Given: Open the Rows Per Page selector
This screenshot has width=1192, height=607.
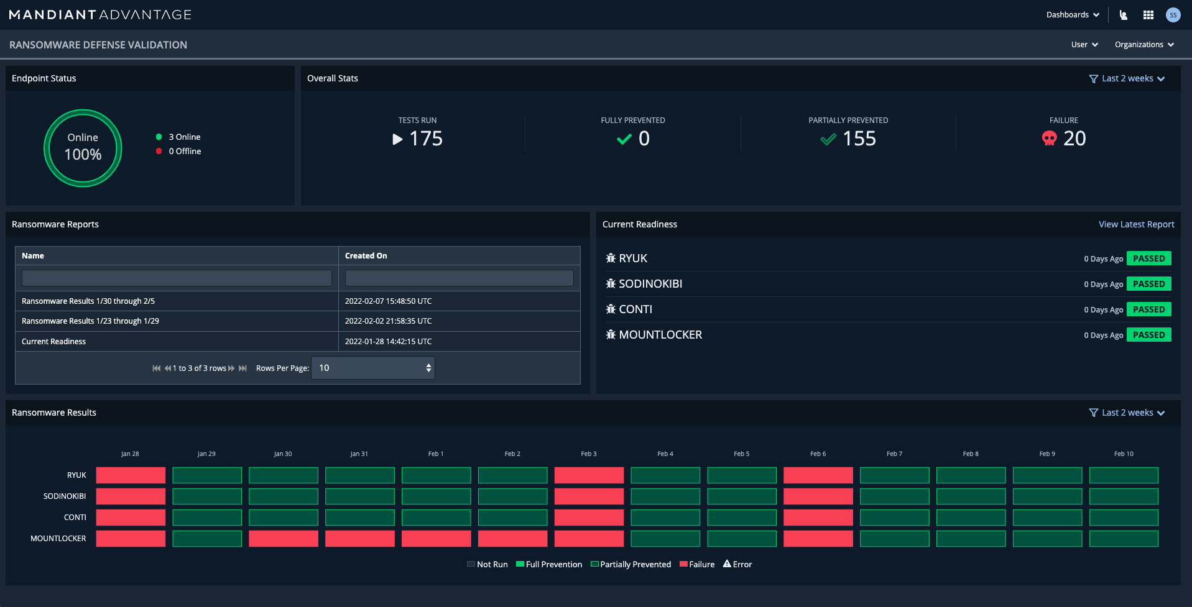Looking at the screenshot, I should (373, 368).
